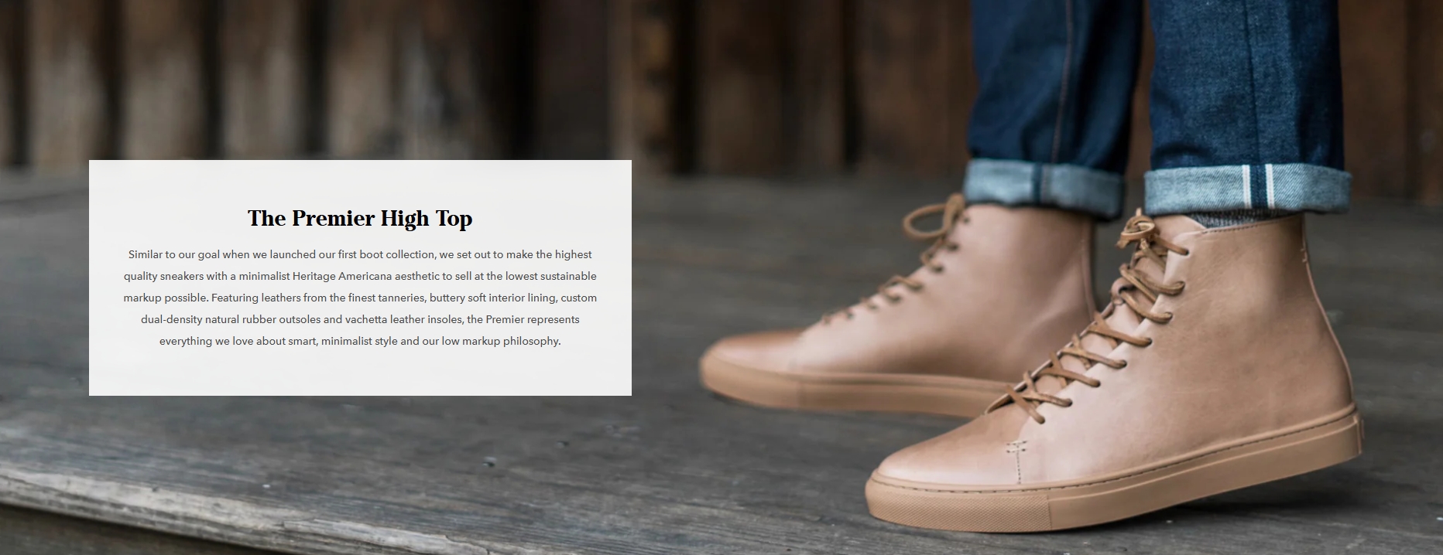
Task: Click the product description paragraph
Action: point(360,298)
